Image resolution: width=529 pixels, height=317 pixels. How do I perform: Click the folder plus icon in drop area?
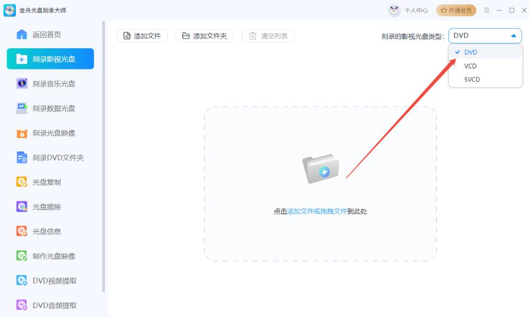(321, 169)
